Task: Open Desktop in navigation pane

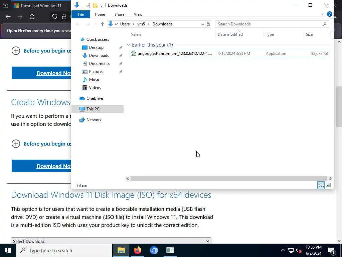Action: pyautogui.click(x=96, y=48)
